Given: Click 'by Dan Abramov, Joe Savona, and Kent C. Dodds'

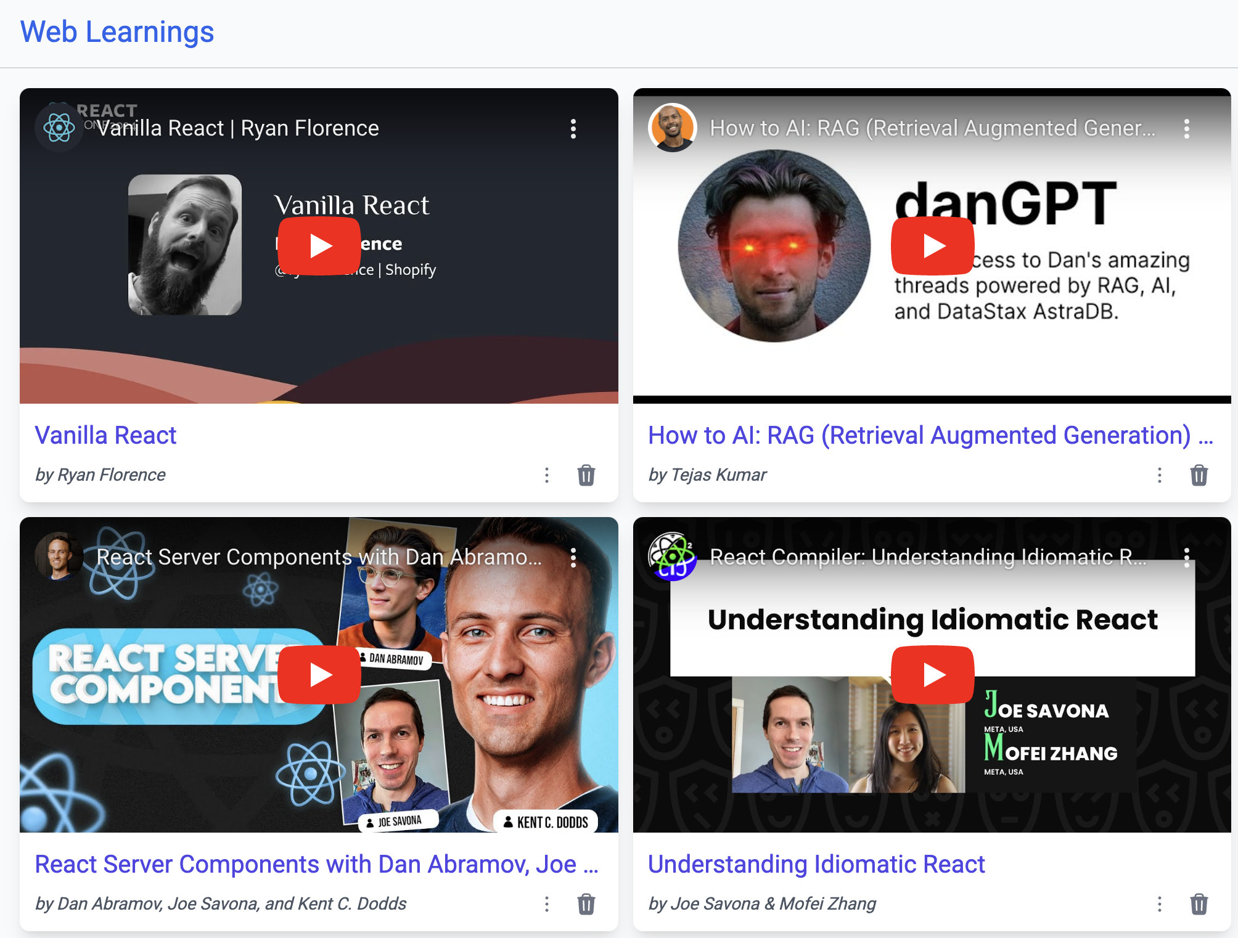Looking at the screenshot, I should pos(221,903).
